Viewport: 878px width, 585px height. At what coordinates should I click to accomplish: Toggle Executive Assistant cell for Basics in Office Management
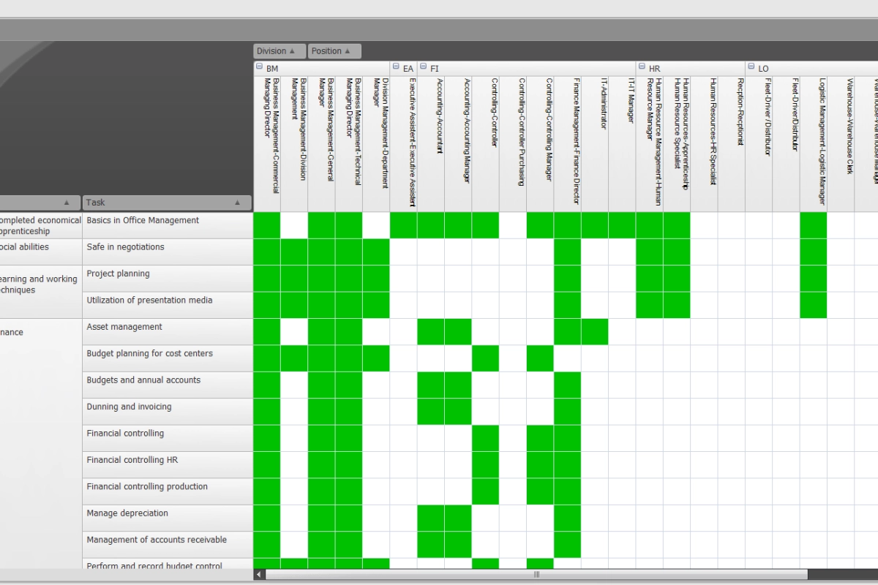pos(403,225)
